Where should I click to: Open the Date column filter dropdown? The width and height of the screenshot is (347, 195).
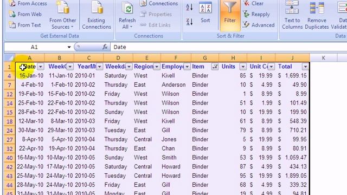[41, 67]
